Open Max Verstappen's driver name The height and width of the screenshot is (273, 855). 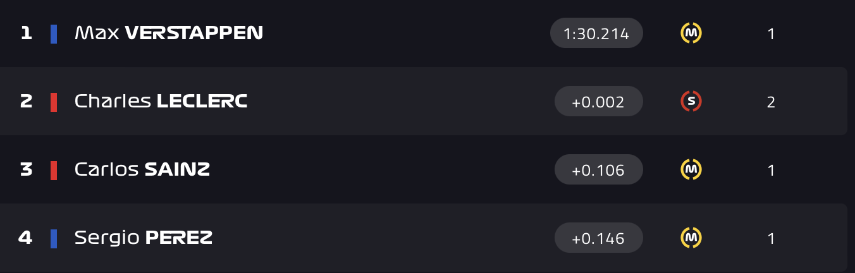tap(168, 33)
